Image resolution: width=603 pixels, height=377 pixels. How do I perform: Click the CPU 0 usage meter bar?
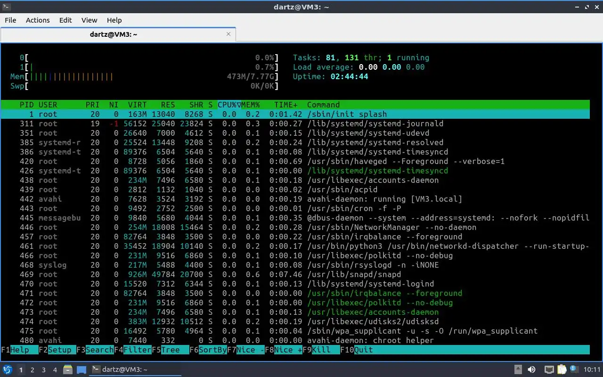pos(149,57)
